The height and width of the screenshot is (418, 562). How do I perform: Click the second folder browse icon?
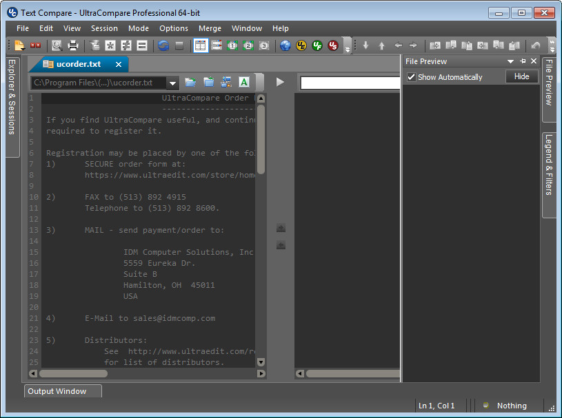click(x=209, y=83)
